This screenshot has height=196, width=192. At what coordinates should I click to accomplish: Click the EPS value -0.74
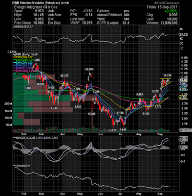coord(88,15)
